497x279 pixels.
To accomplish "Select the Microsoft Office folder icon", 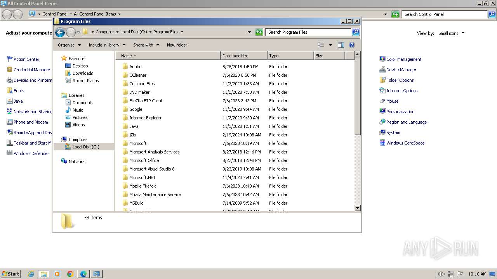I will [x=125, y=160].
